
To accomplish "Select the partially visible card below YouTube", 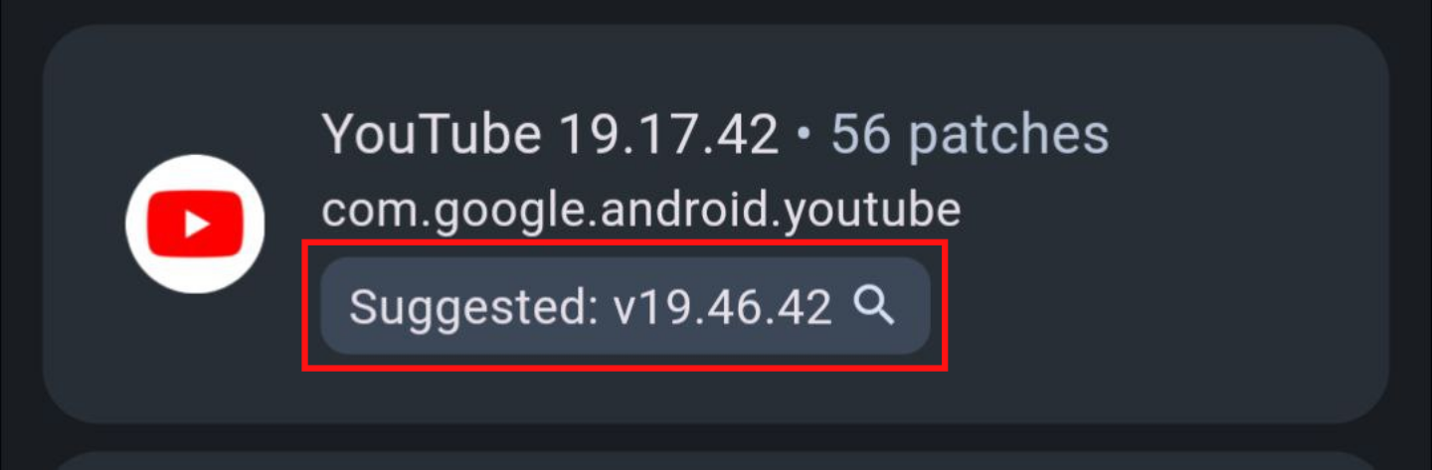I will click(x=715, y=461).
